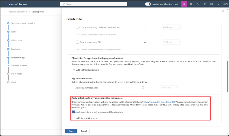Click the share connections icon in header

click(x=205, y=4)
